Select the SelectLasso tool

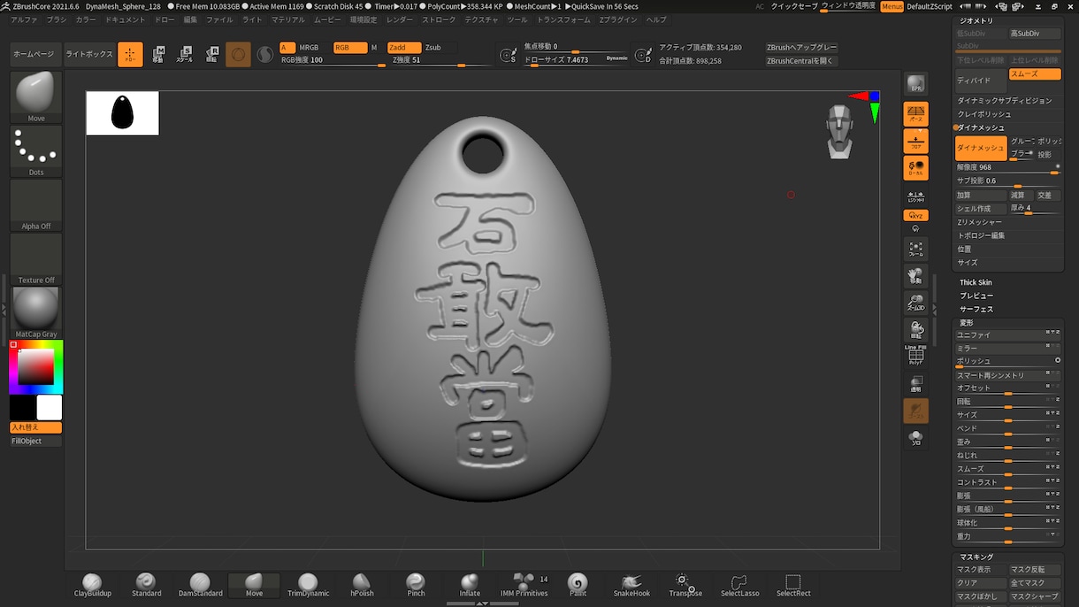click(739, 585)
